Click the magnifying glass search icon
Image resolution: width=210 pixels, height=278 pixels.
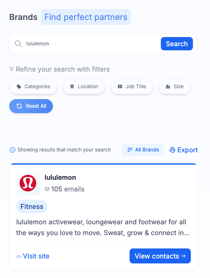pyautogui.click(x=18, y=44)
